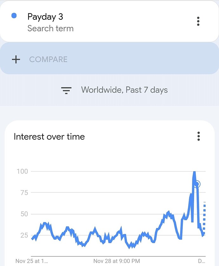Click the Nov 28 at 9:00 PM label

pyautogui.click(x=117, y=261)
